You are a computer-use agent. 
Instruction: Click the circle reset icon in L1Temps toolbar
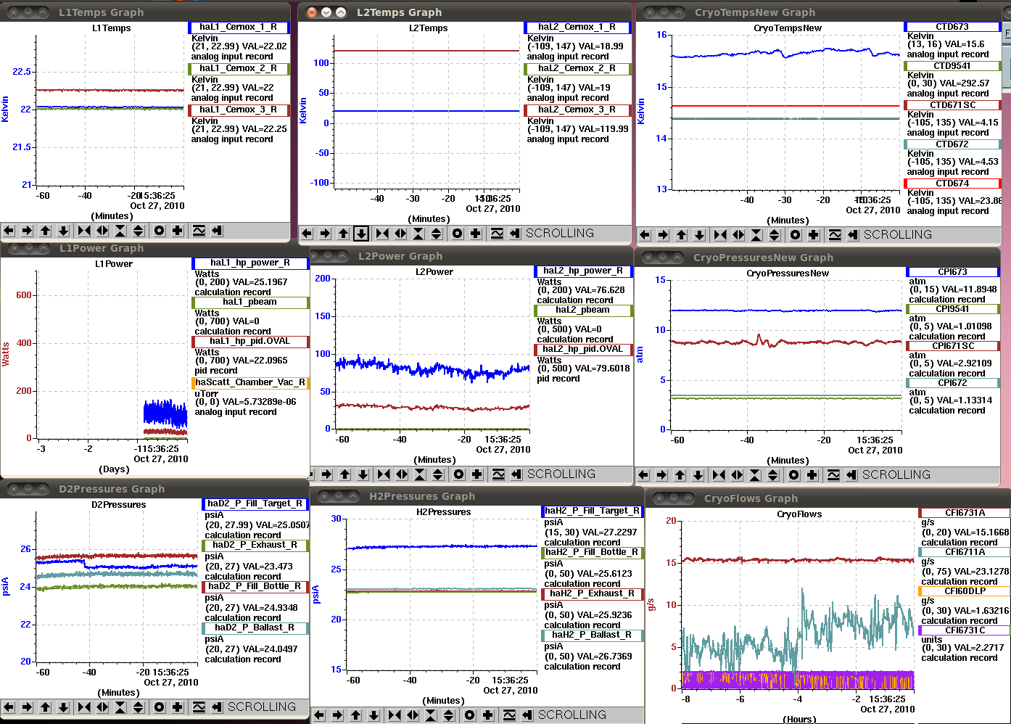click(159, 231)
